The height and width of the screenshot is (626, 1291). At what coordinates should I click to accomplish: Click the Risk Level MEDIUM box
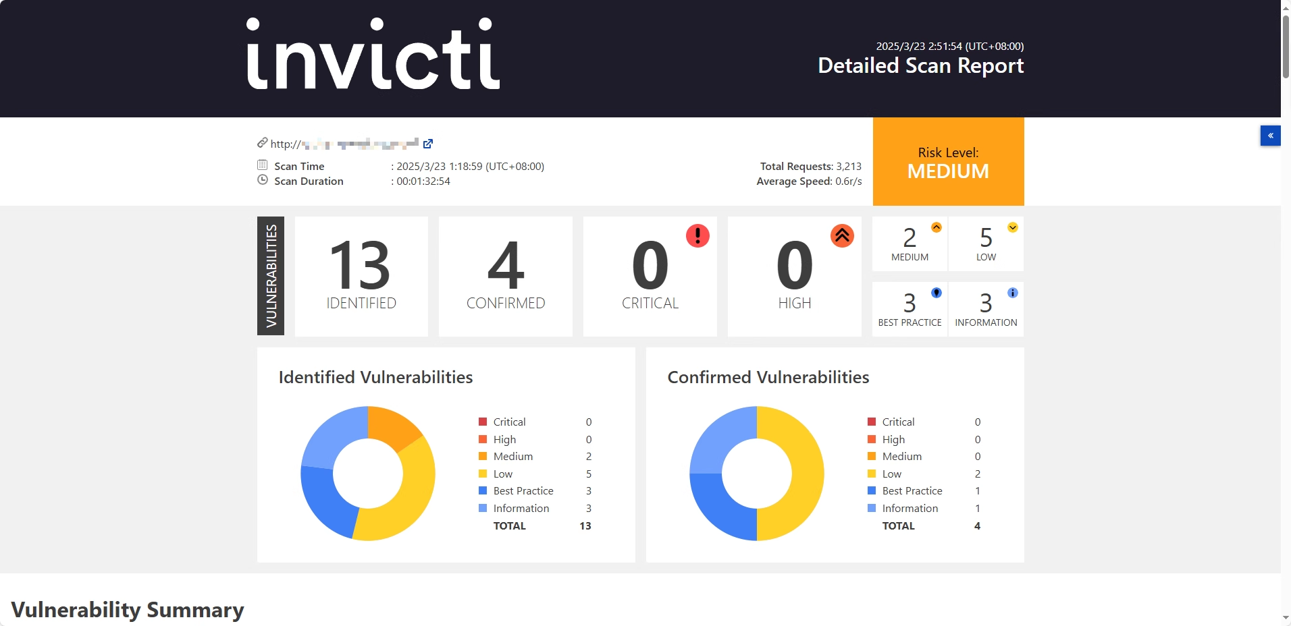coord(948,162)
